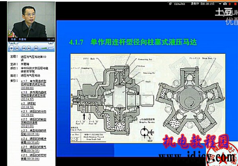This screenshot has width=238, height=166.
Task: Click the previous track button
Action: pyautogui.click(x=23, y=48)
